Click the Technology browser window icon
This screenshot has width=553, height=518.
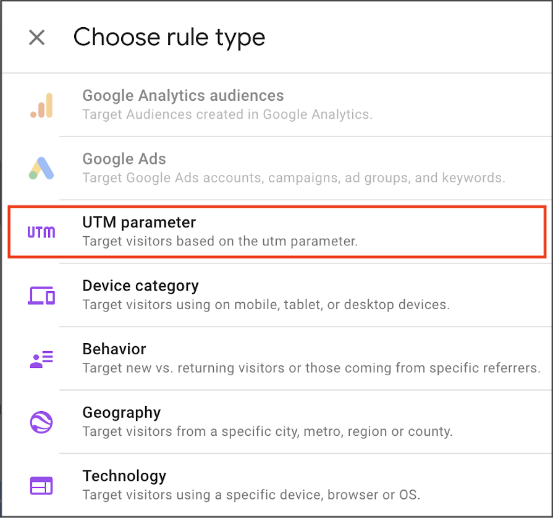(x=41, y=485)
